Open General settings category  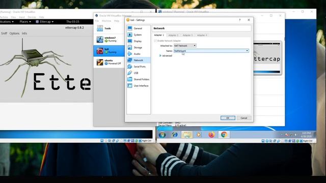point(139,28)
